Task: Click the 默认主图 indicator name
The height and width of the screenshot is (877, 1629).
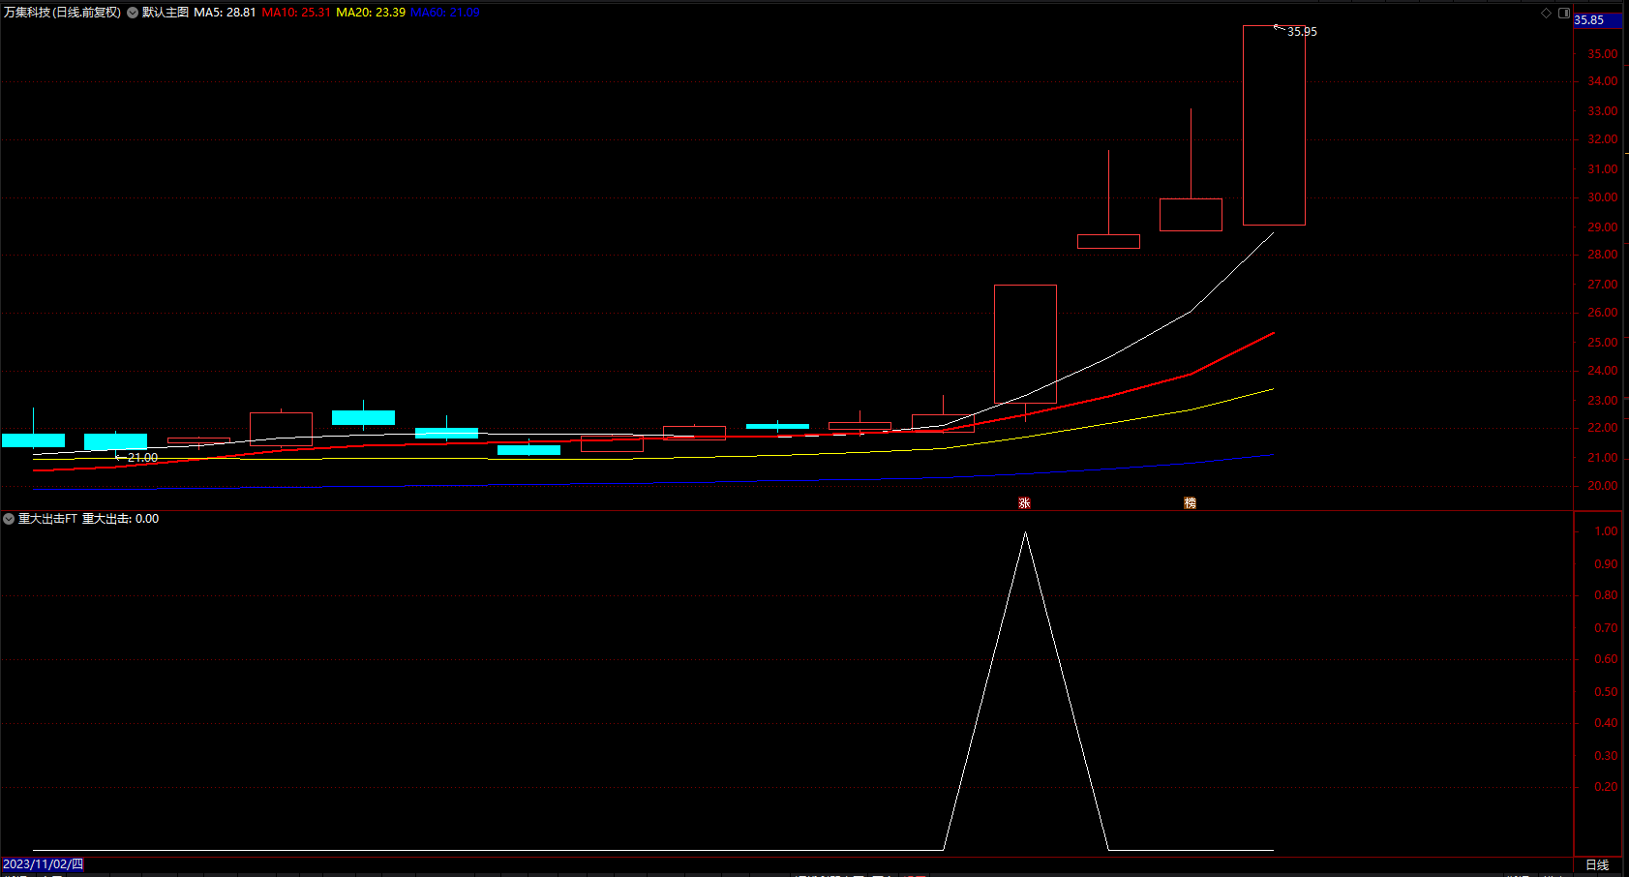Action: pos(166,13)
